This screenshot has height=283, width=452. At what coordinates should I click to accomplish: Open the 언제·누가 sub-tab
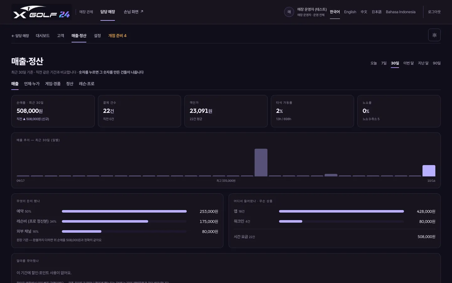point(32,84)
